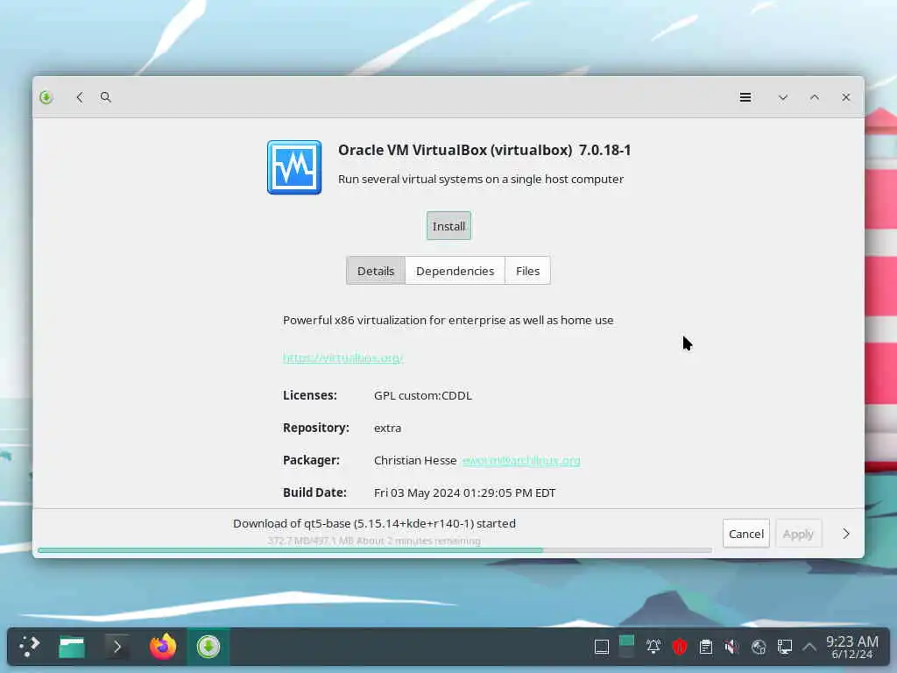The image size is (897, 673).
Task: Open the file manager from taskbar
Action: click(72, 647)
